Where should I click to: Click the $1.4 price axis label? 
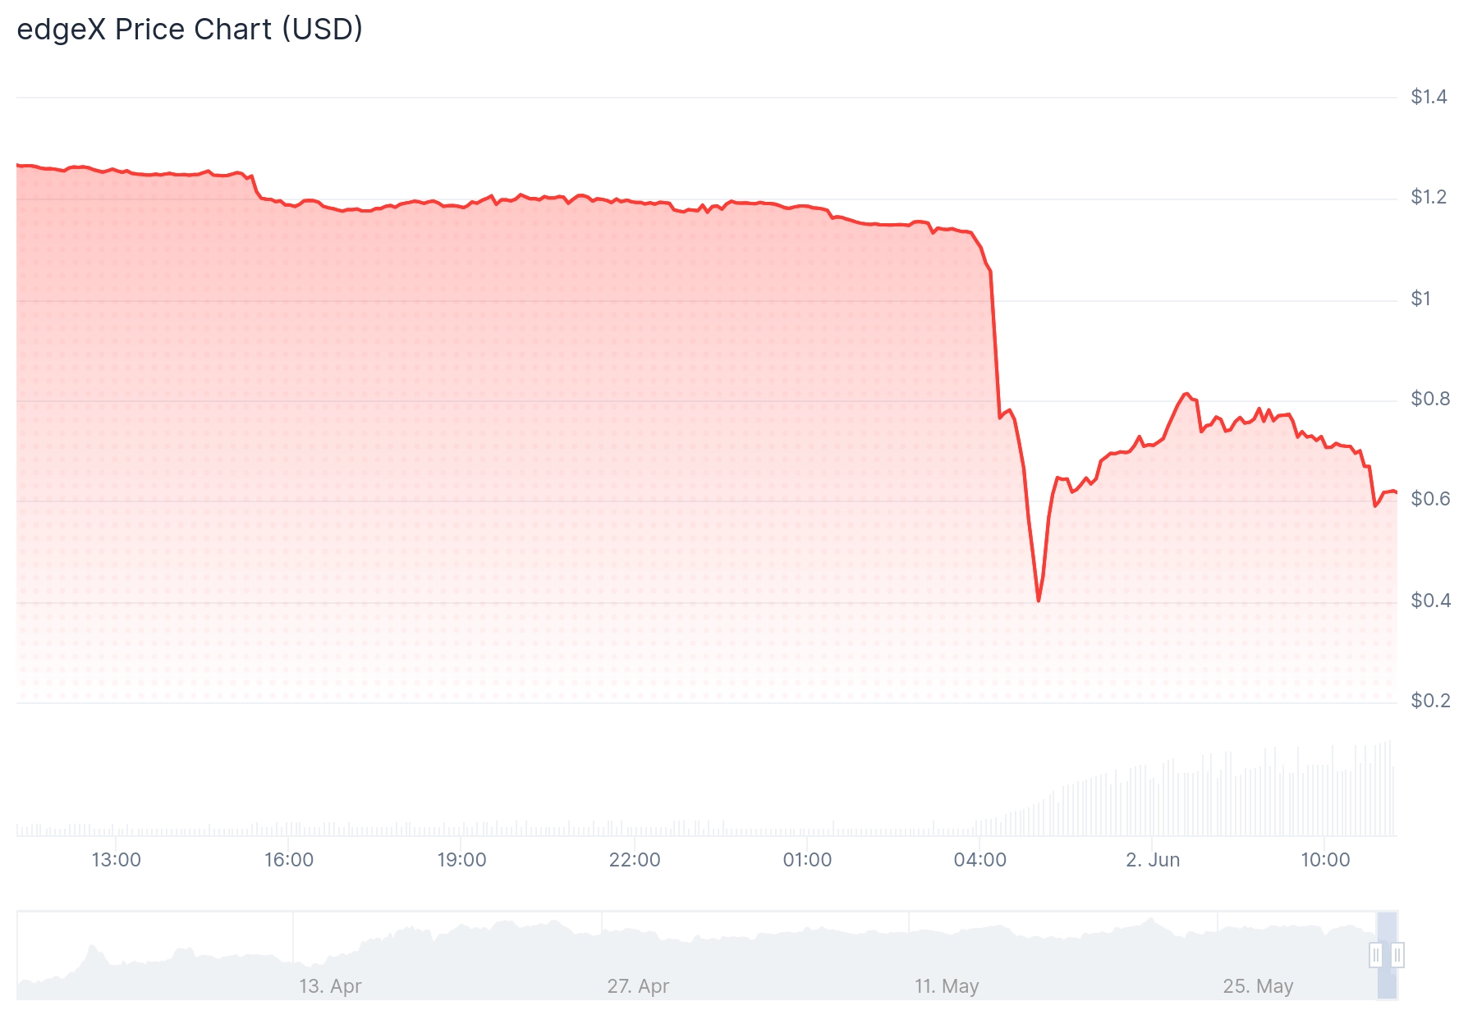1429,97
